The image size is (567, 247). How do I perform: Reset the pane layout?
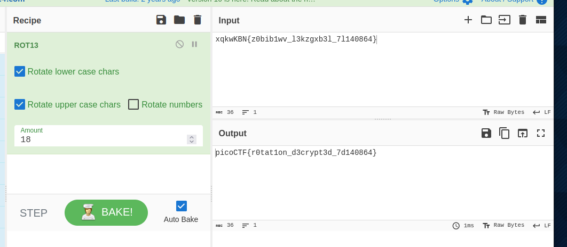click(541, 20)
